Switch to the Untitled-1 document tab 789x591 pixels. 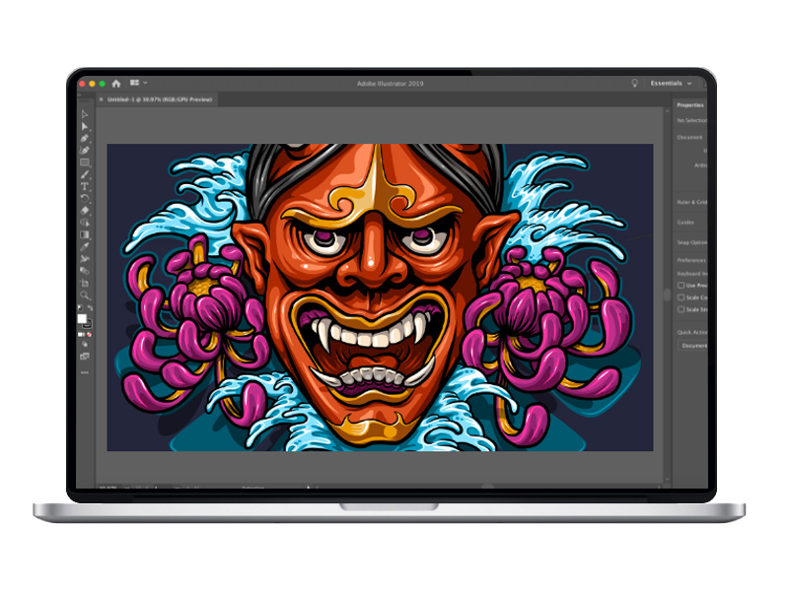pos(153,98)
